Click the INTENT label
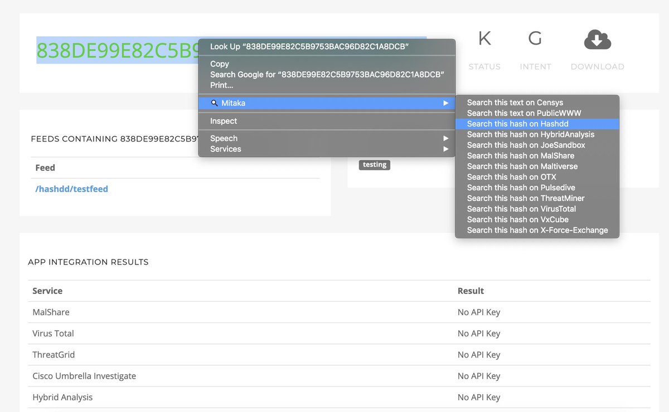Image resolution: width=669 pixels, height=412 pixels. pyautogui.click(x=535, y=66)
